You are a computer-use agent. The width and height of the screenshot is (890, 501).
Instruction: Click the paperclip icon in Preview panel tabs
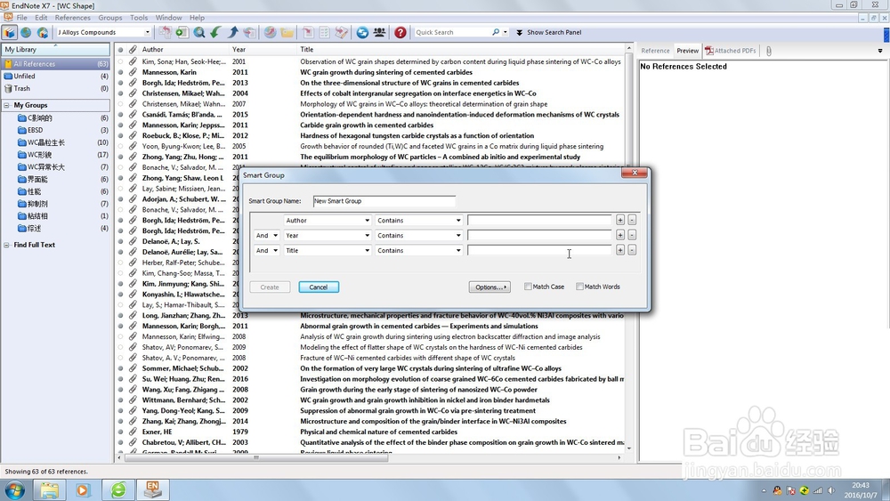pyautogui.click(x=769, y=51)
